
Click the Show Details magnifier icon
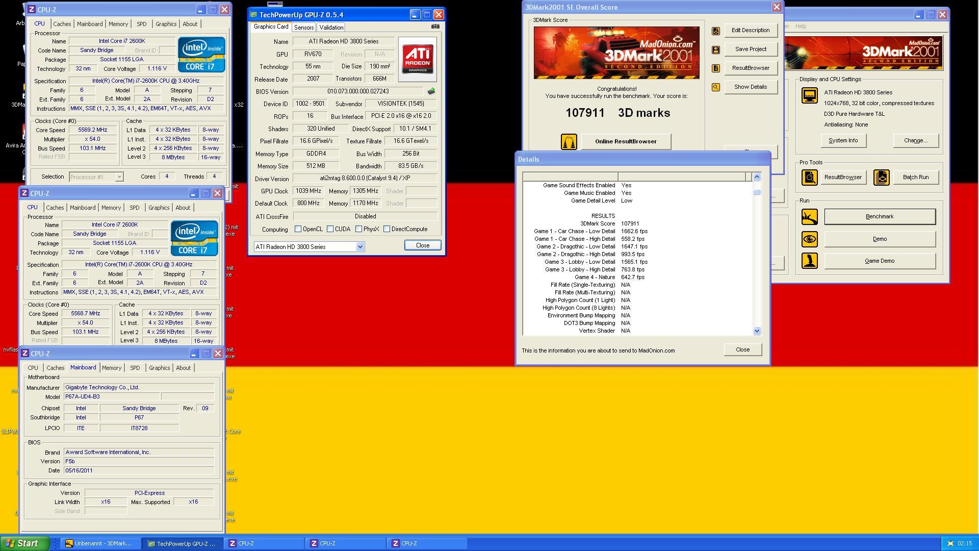click(x=716, y=87)
